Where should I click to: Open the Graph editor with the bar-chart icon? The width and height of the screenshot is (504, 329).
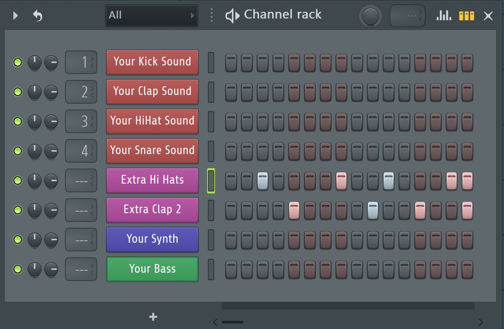pyautogui.click(x=443, y=15)
